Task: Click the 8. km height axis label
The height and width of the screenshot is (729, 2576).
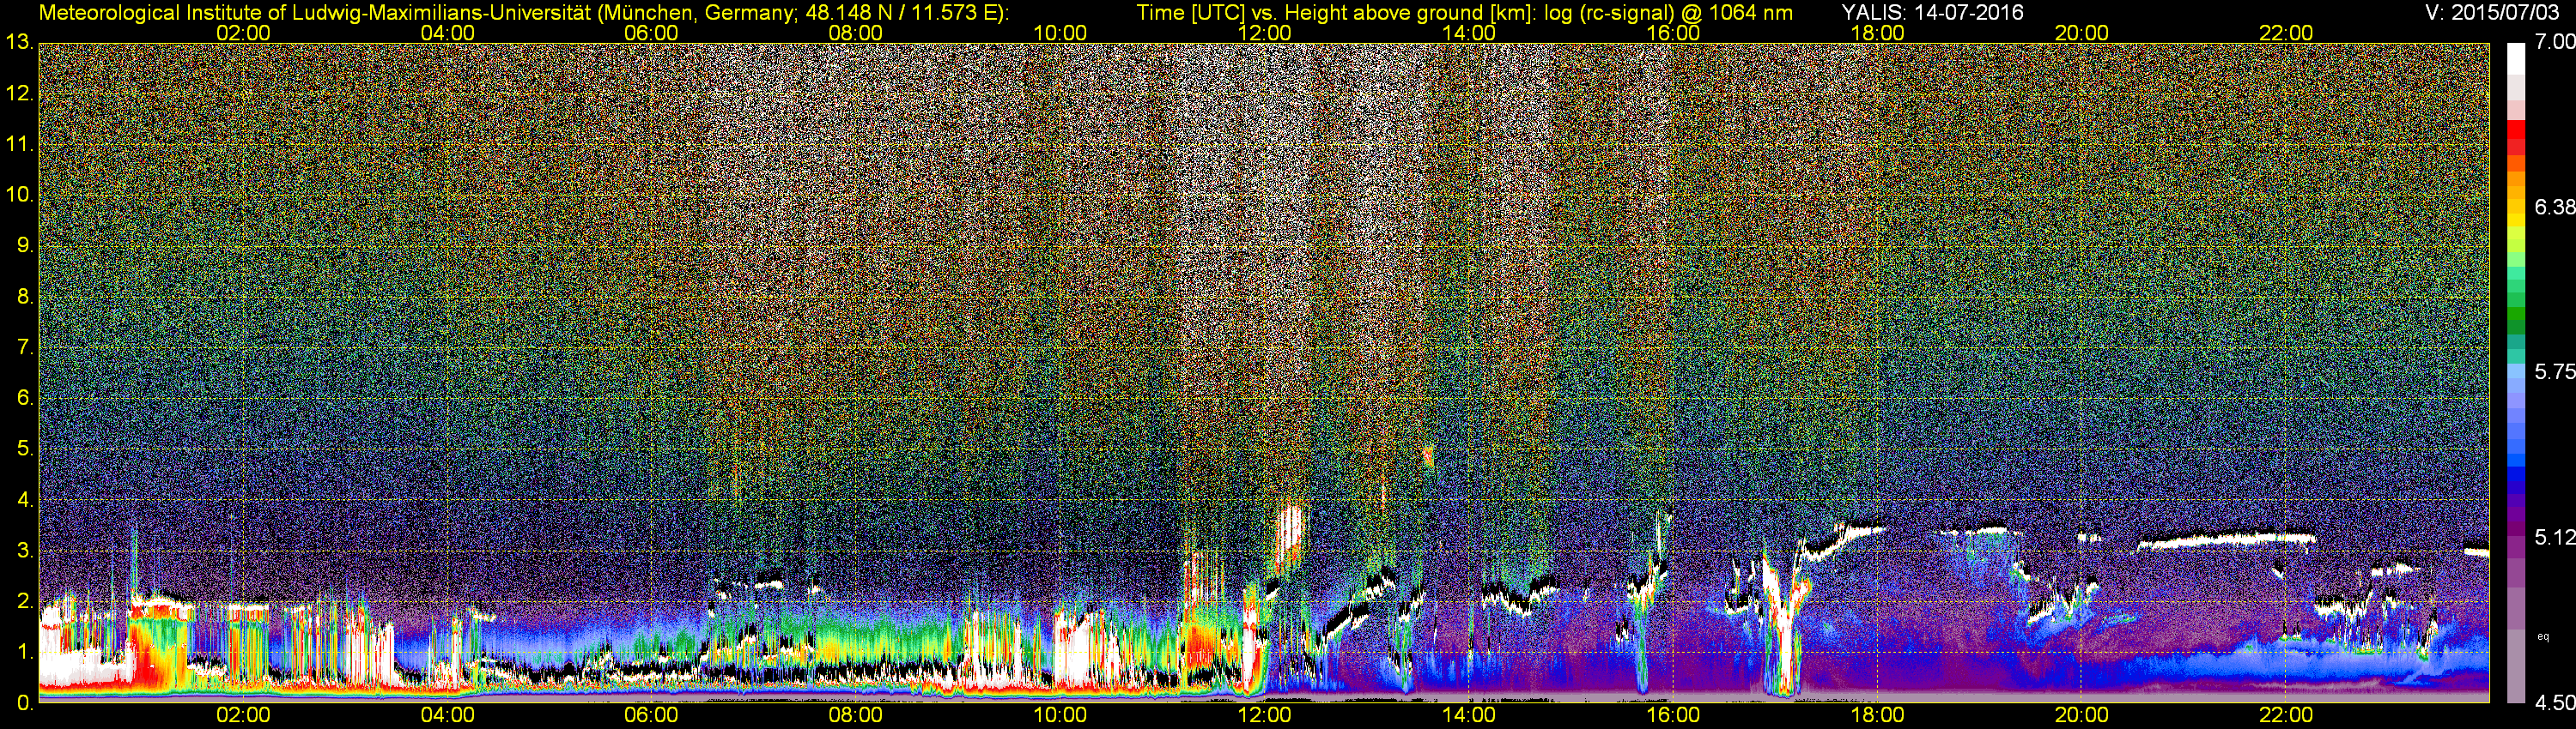Action: [x=25, y=297]
